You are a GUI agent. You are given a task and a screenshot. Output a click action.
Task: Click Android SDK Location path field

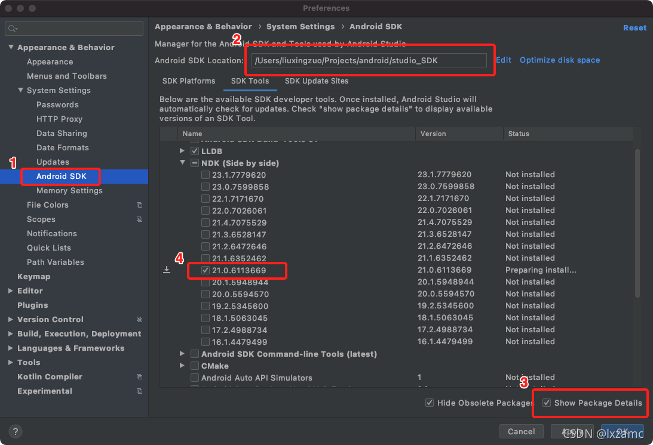coord(369,60)
